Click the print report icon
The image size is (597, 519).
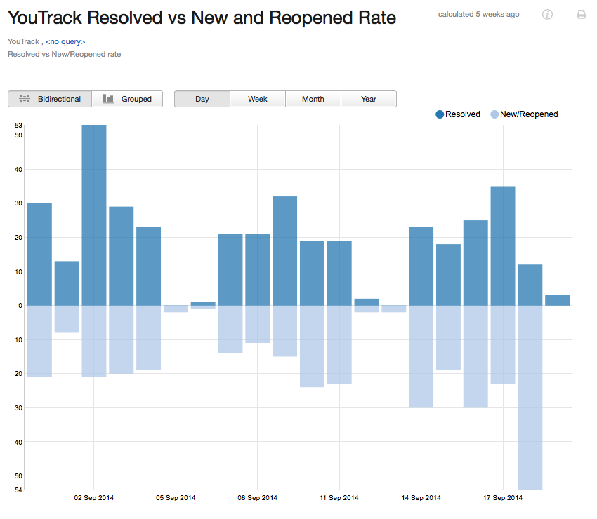click(x=582, y=14)
